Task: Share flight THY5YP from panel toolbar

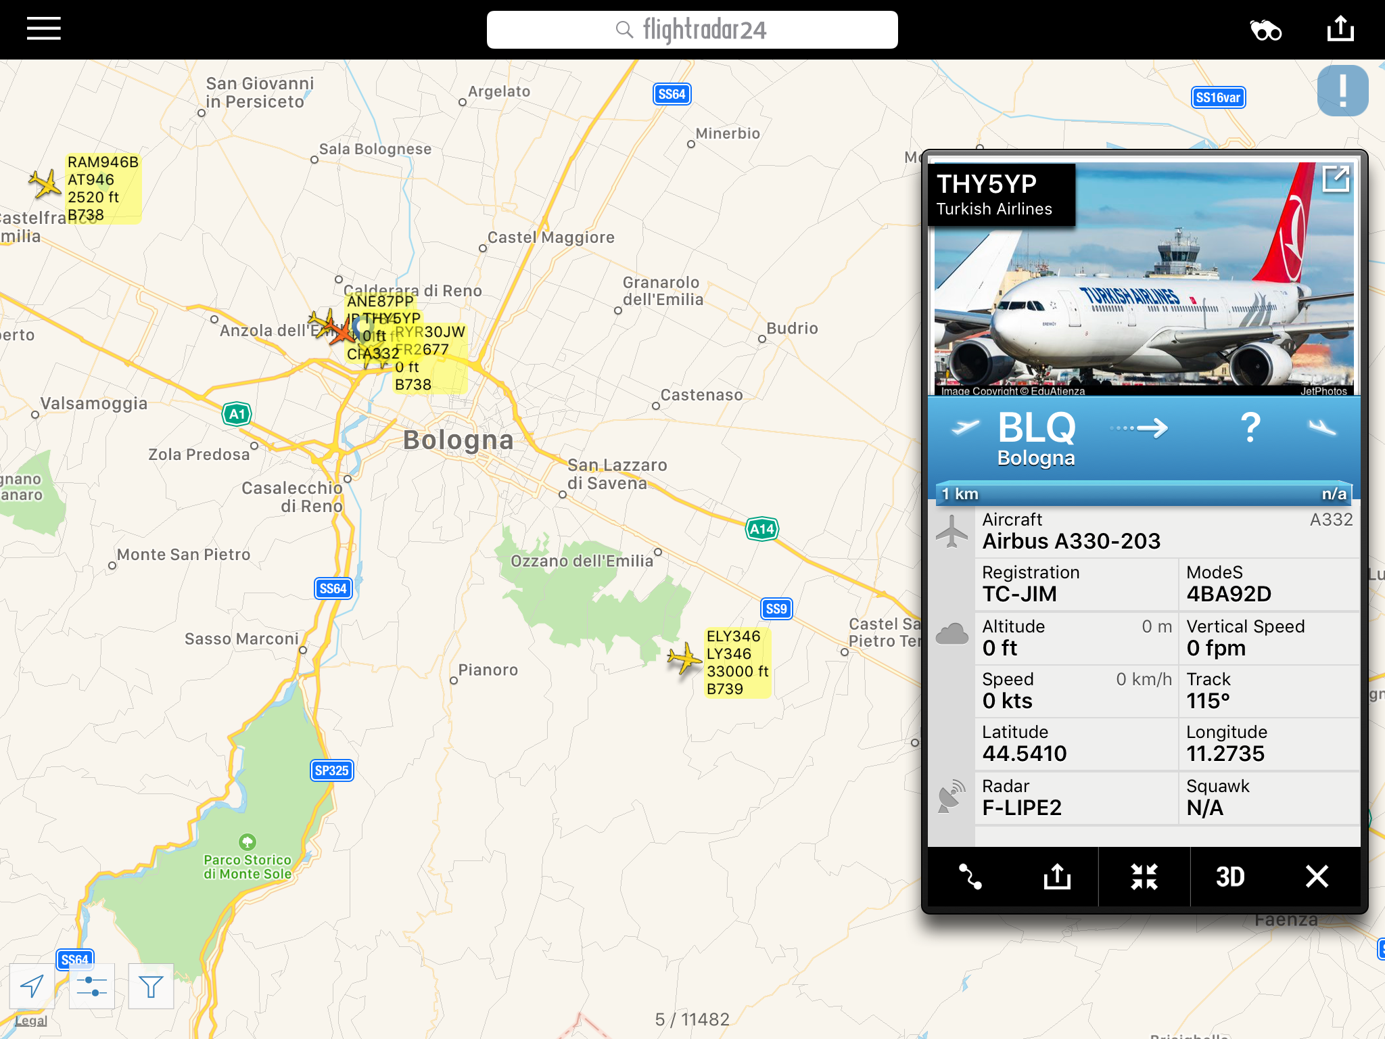Action: pos(1057,877)
